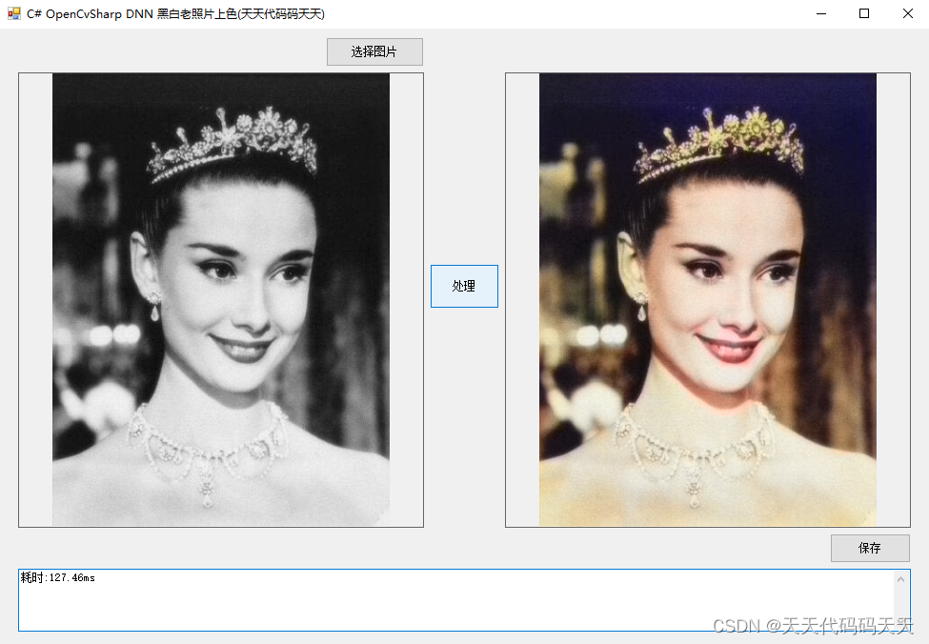Close the OpenCvSharp DNN window
The width and height of the screenshot is (929, 644).
(908, 13)
